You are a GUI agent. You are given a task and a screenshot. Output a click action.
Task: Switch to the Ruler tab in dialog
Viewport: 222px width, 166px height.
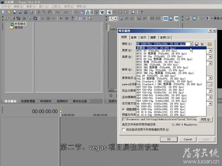(x=143, y=37)
